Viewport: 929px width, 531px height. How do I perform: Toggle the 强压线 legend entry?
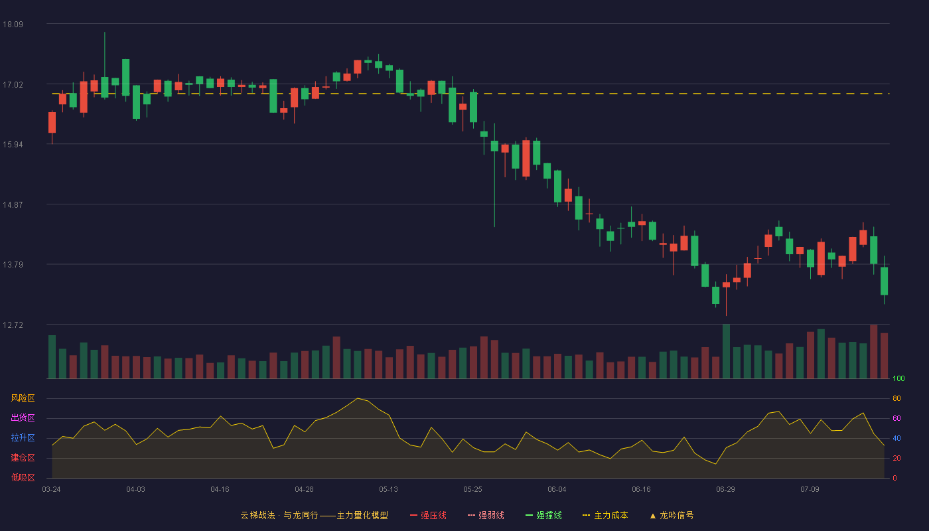coord(428,515)
